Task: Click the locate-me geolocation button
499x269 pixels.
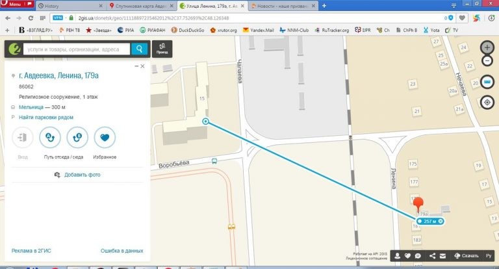Action: (x=487, y=103)
